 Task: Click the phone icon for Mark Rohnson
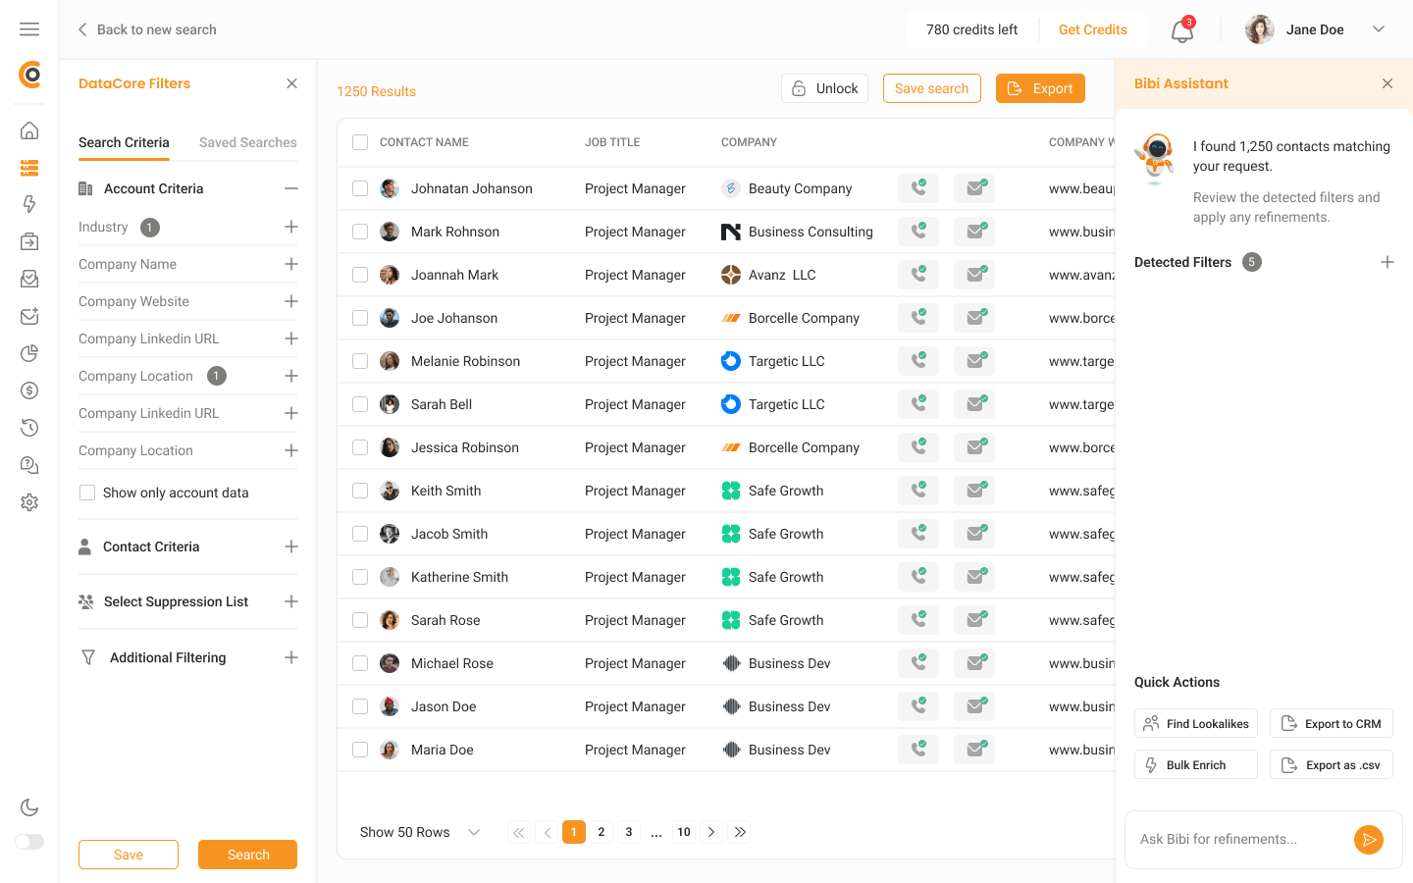[x=918, y=232]
